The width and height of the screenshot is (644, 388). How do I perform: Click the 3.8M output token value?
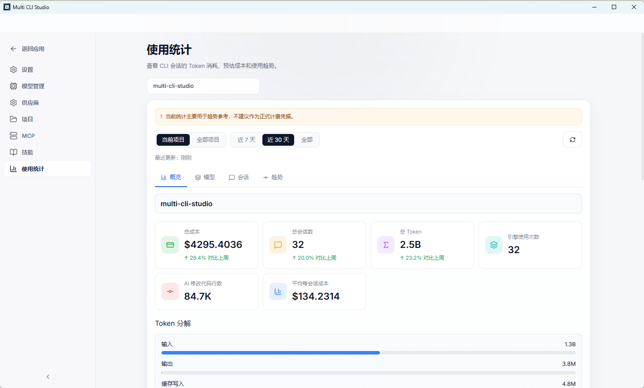[569, 364]
